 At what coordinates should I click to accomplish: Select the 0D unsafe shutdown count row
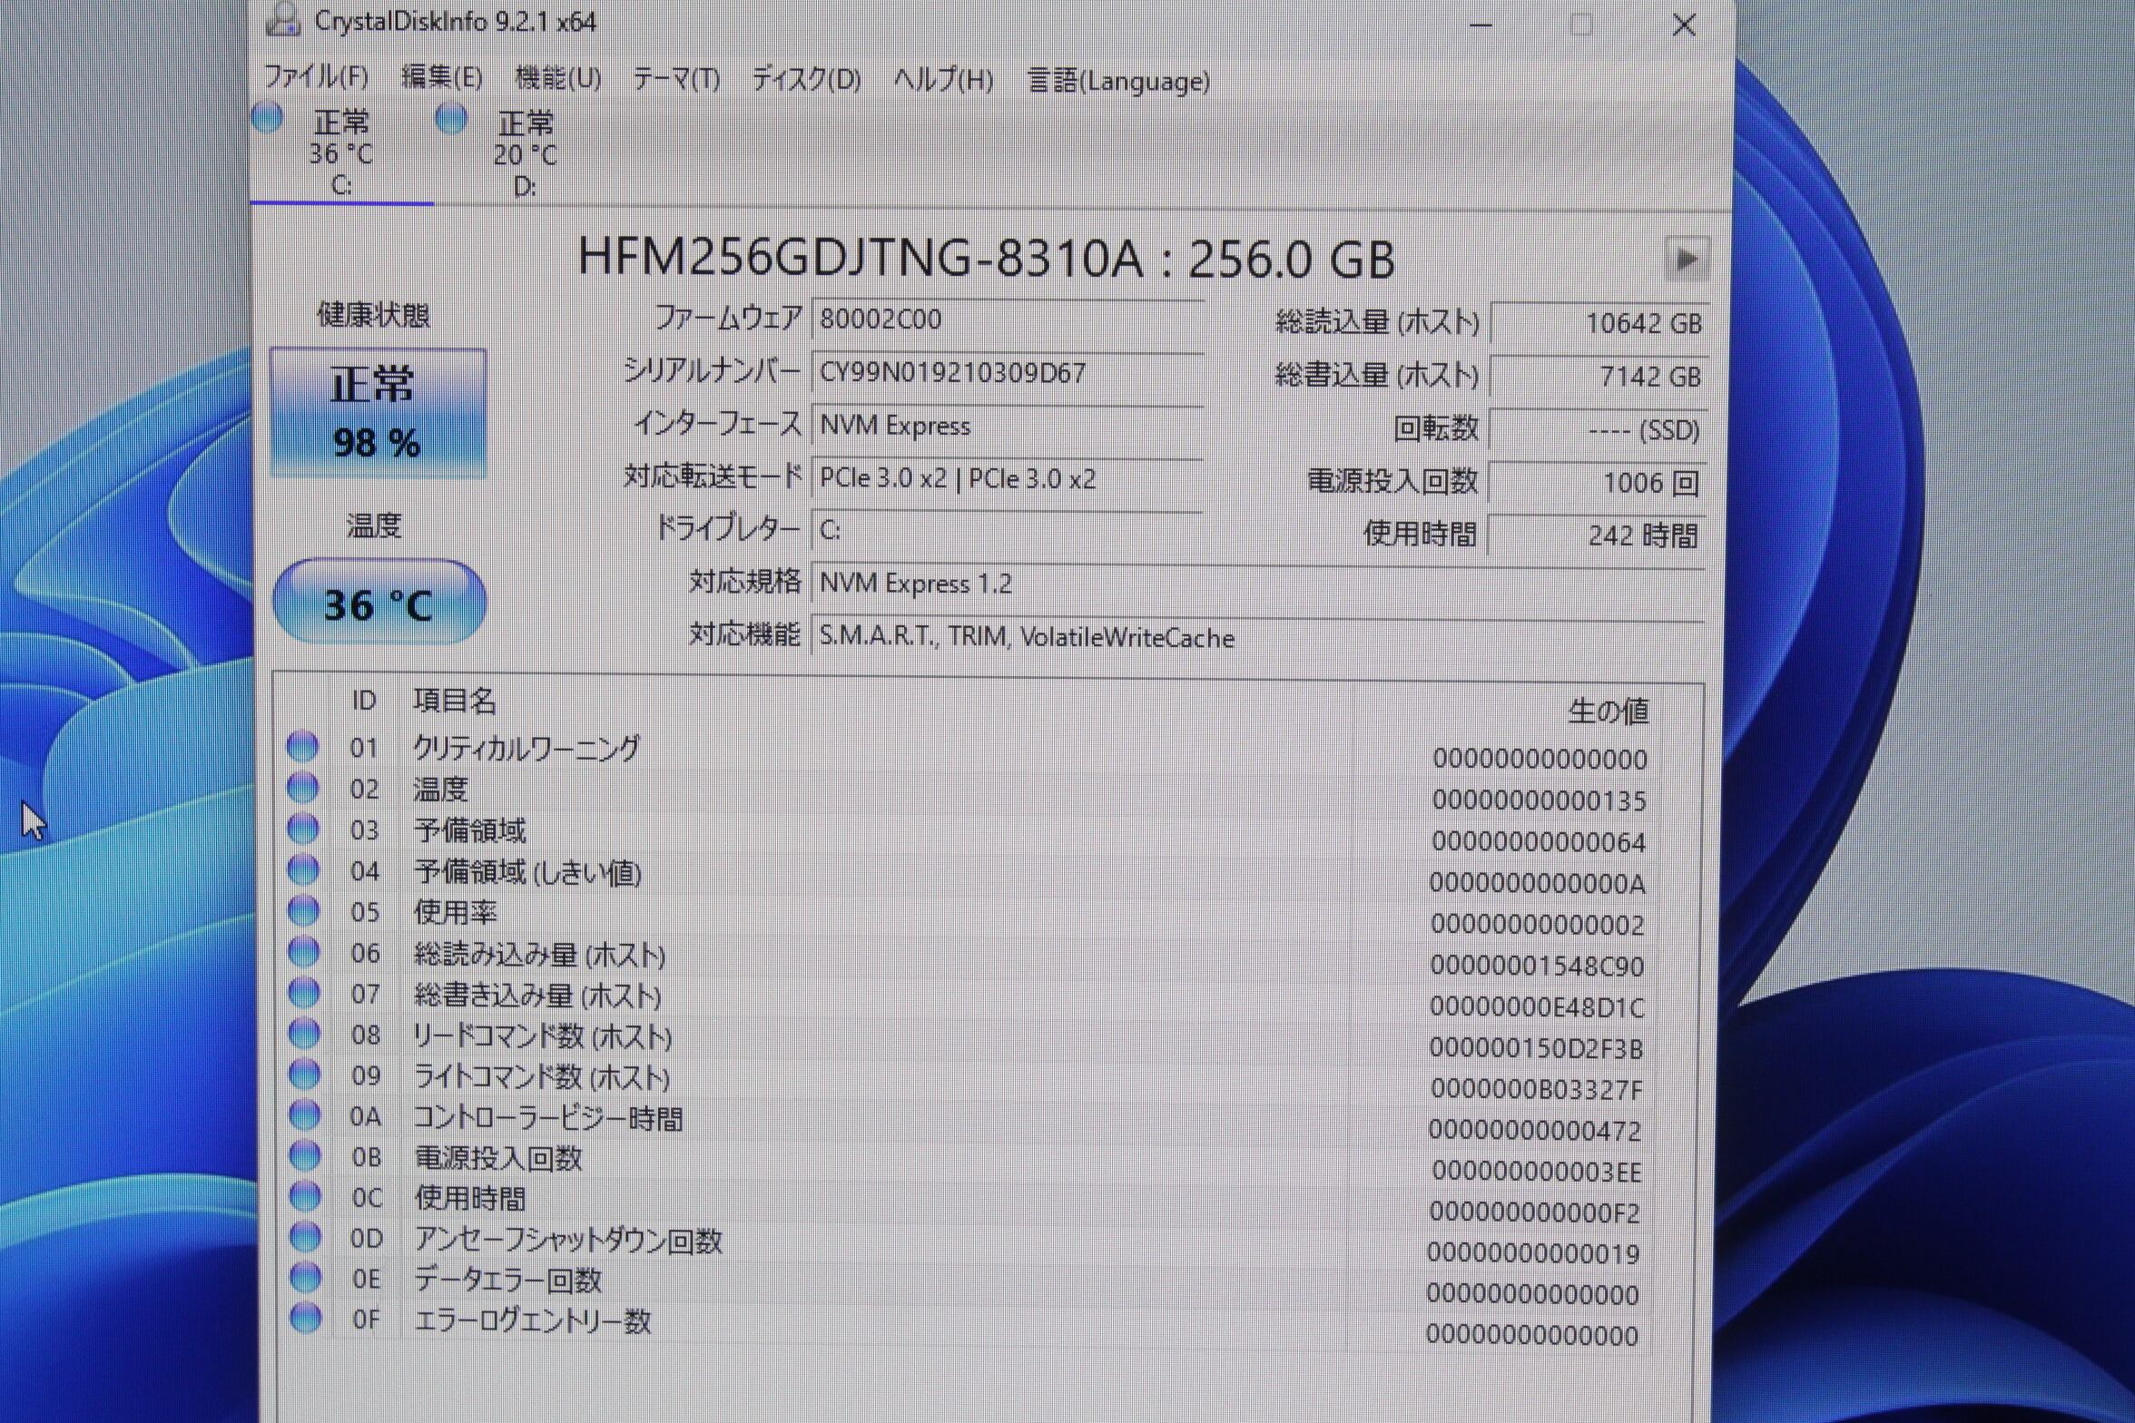pyautogui.click(x=567, y=1239)
